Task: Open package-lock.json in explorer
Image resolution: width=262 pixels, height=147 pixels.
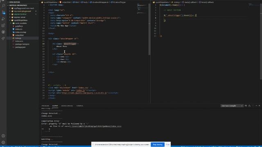Action: point(22,44)
